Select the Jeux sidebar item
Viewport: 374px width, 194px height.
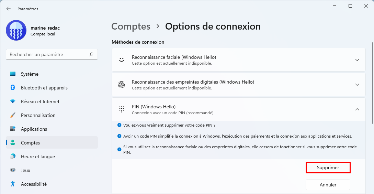52,170
